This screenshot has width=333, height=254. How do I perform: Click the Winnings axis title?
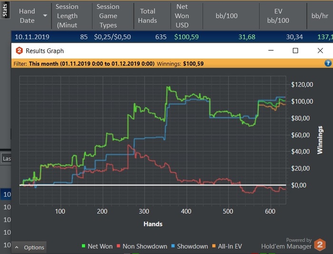coord(320,140)
